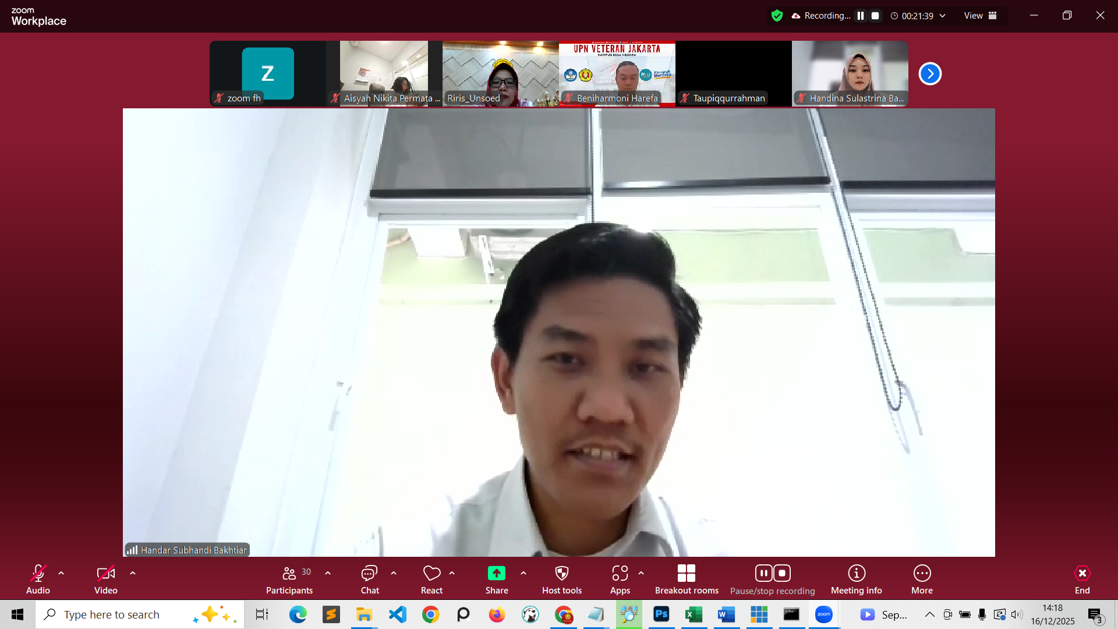Image resolution: width=1118 pixels, height=629 pixels.
Task: Open Host tools shield icon
Action: [561, 574]
